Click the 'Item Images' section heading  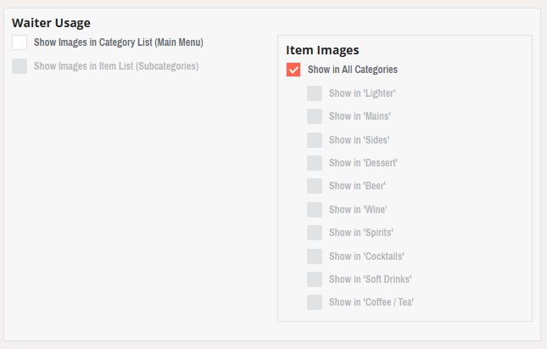click(x=322, y=51)
